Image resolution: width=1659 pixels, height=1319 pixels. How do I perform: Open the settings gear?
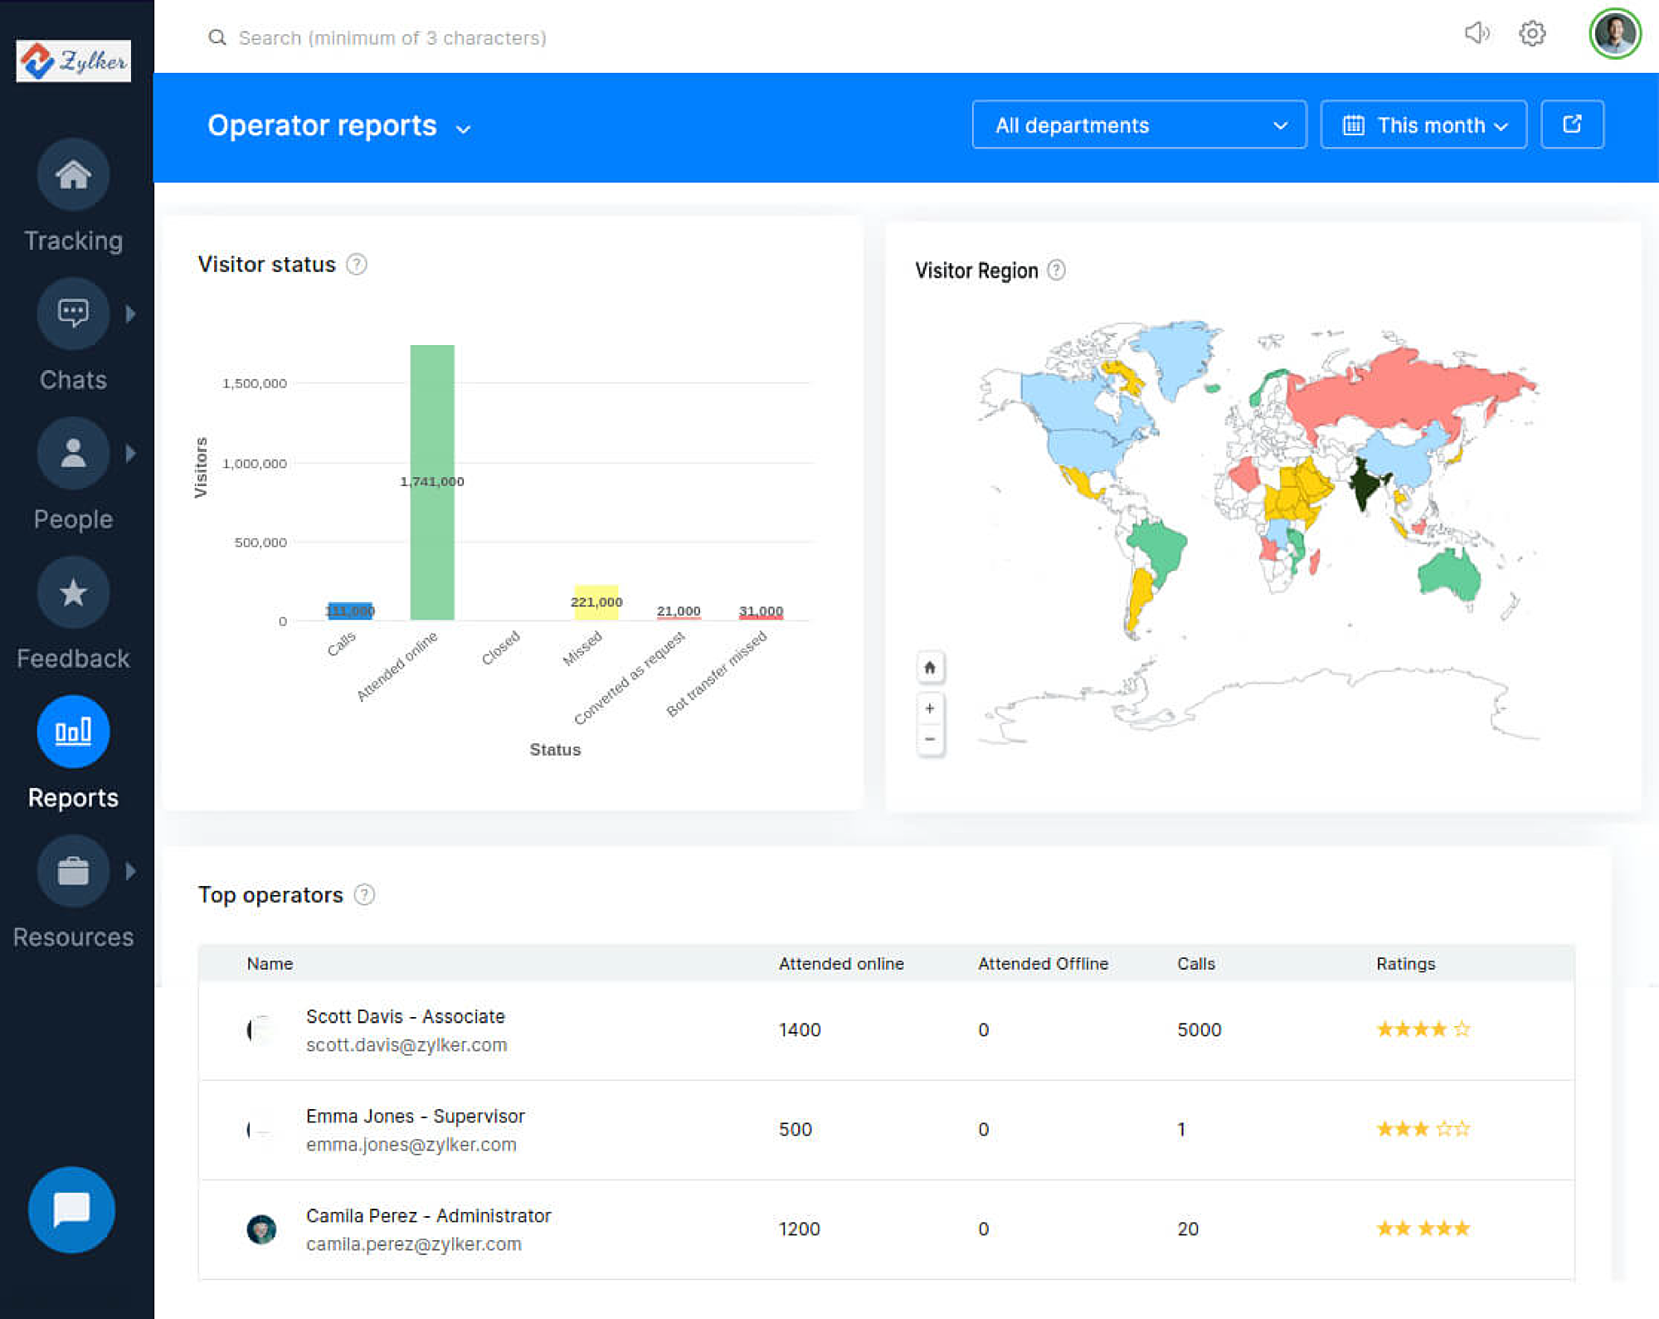click(x=1532, y=34)
